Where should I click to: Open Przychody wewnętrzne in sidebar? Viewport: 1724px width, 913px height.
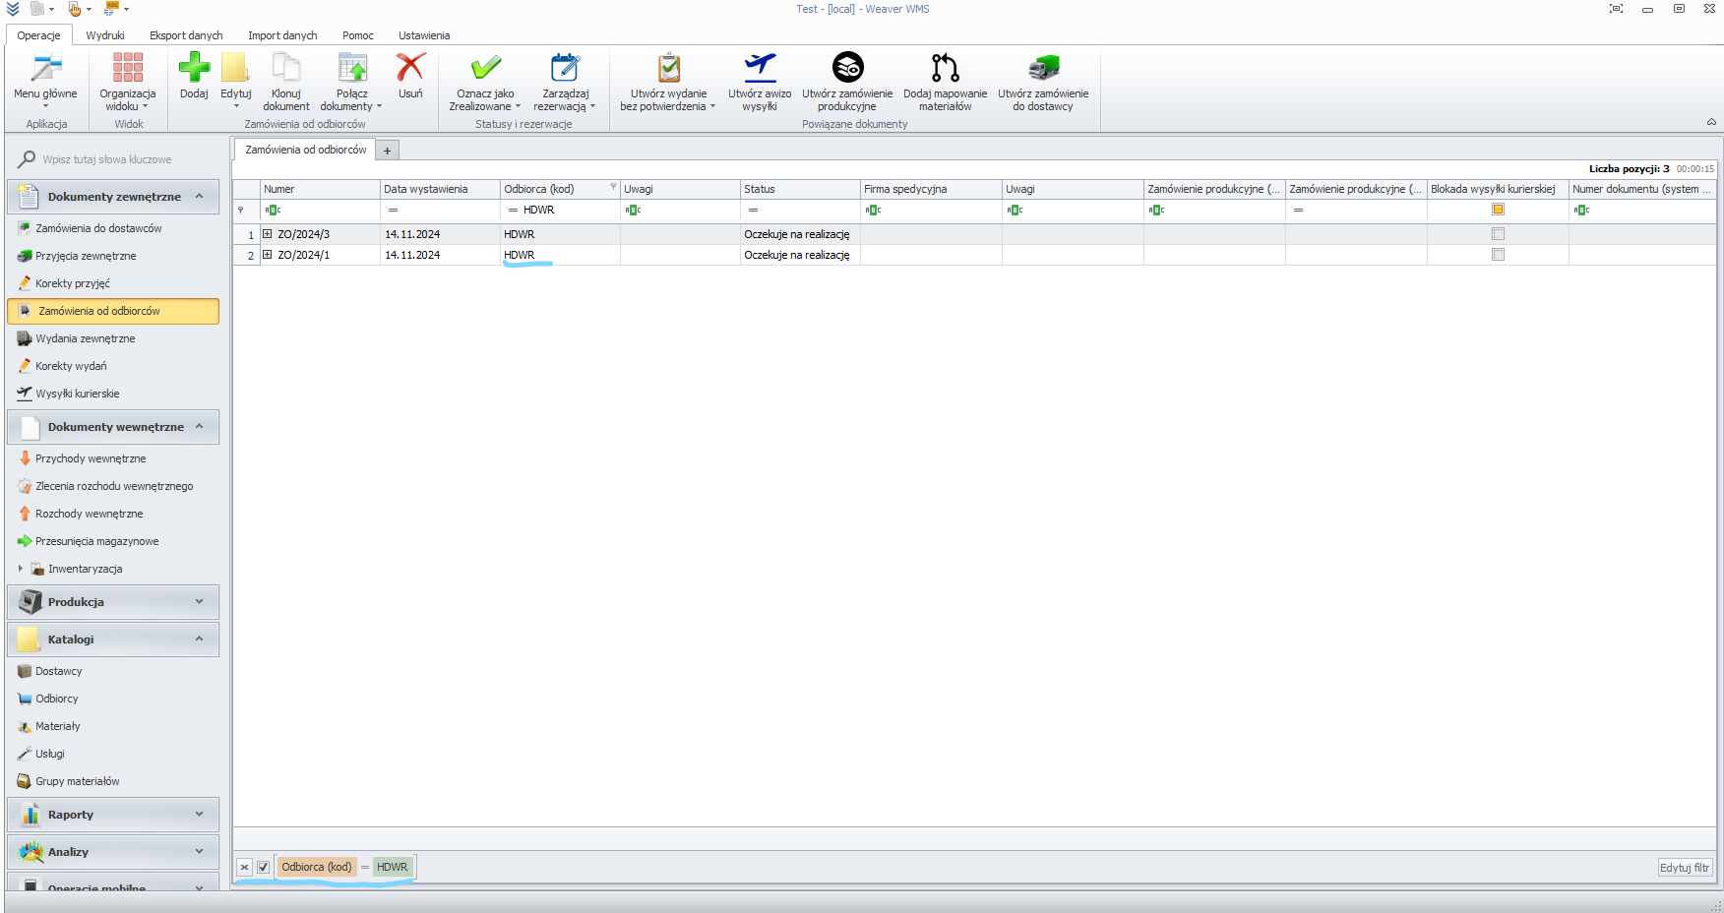(91, 458)
